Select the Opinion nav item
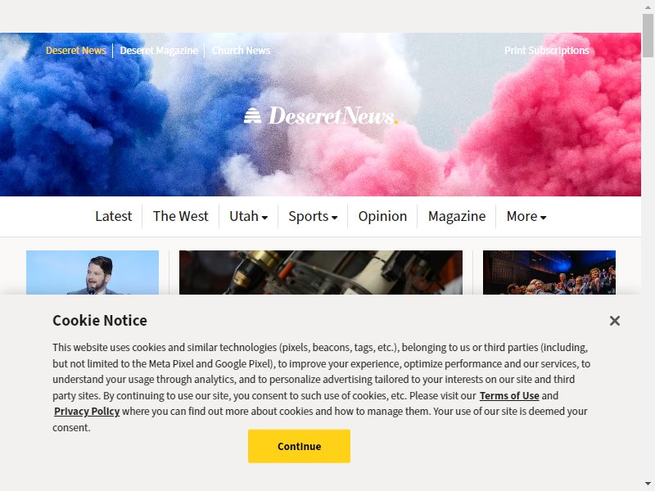 382,216
